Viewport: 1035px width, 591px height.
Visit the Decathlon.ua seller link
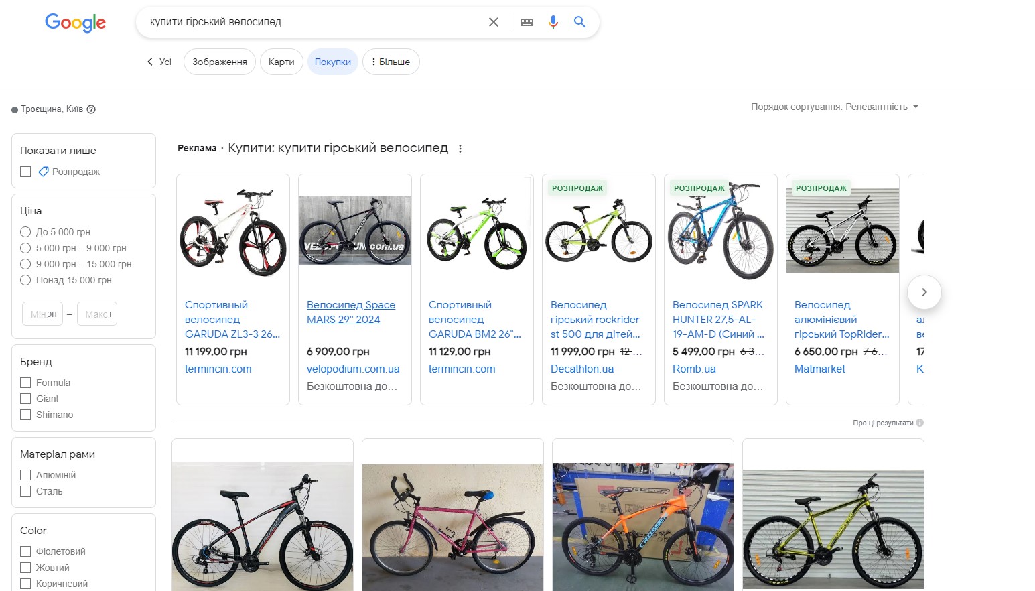click(581, 369)
